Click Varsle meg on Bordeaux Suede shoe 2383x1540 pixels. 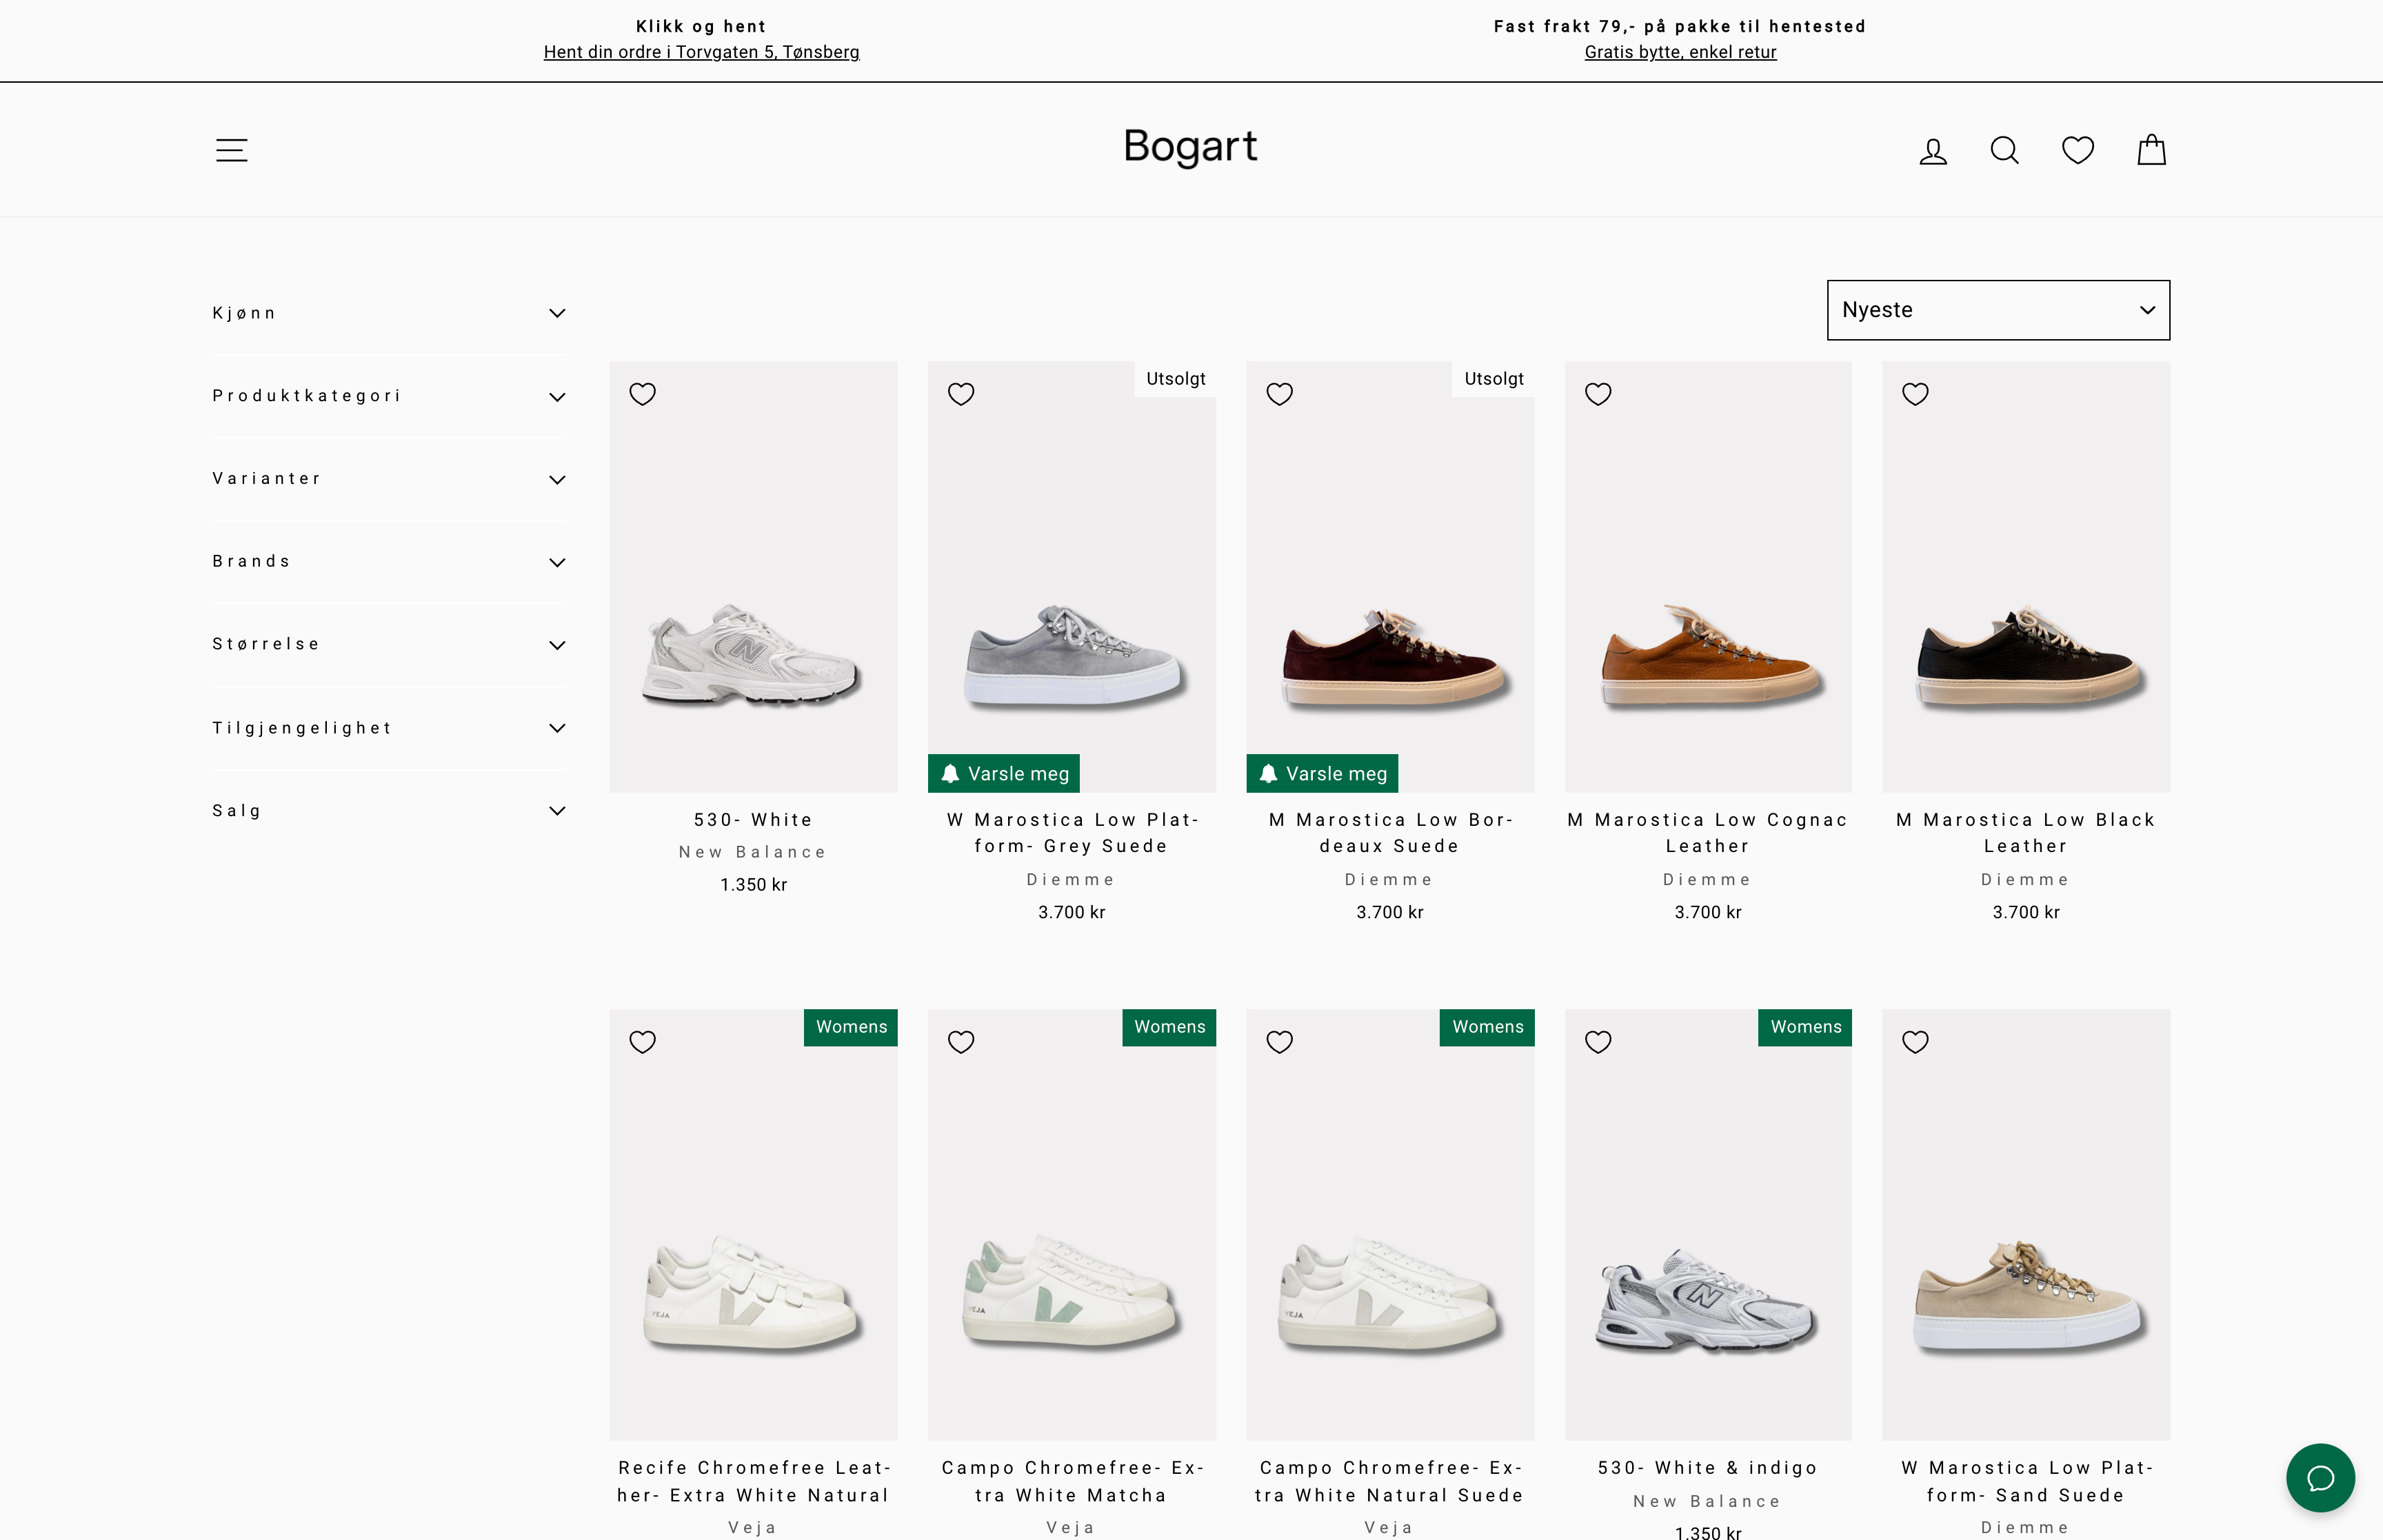pyautogui.click(x=1322, y=773)
